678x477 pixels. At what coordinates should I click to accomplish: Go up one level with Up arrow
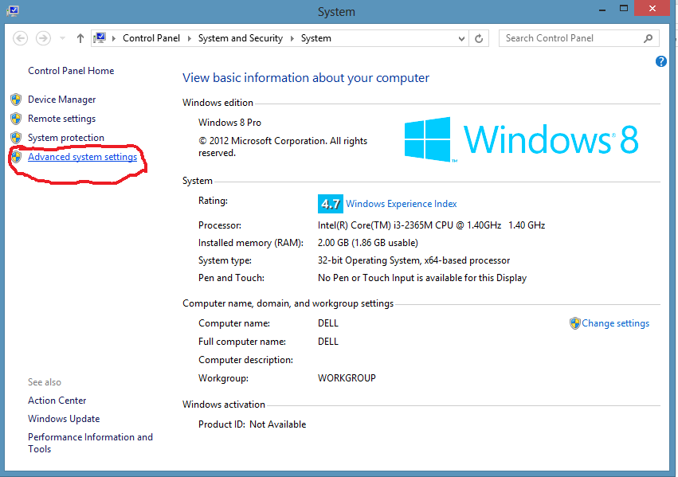point(80,38)
